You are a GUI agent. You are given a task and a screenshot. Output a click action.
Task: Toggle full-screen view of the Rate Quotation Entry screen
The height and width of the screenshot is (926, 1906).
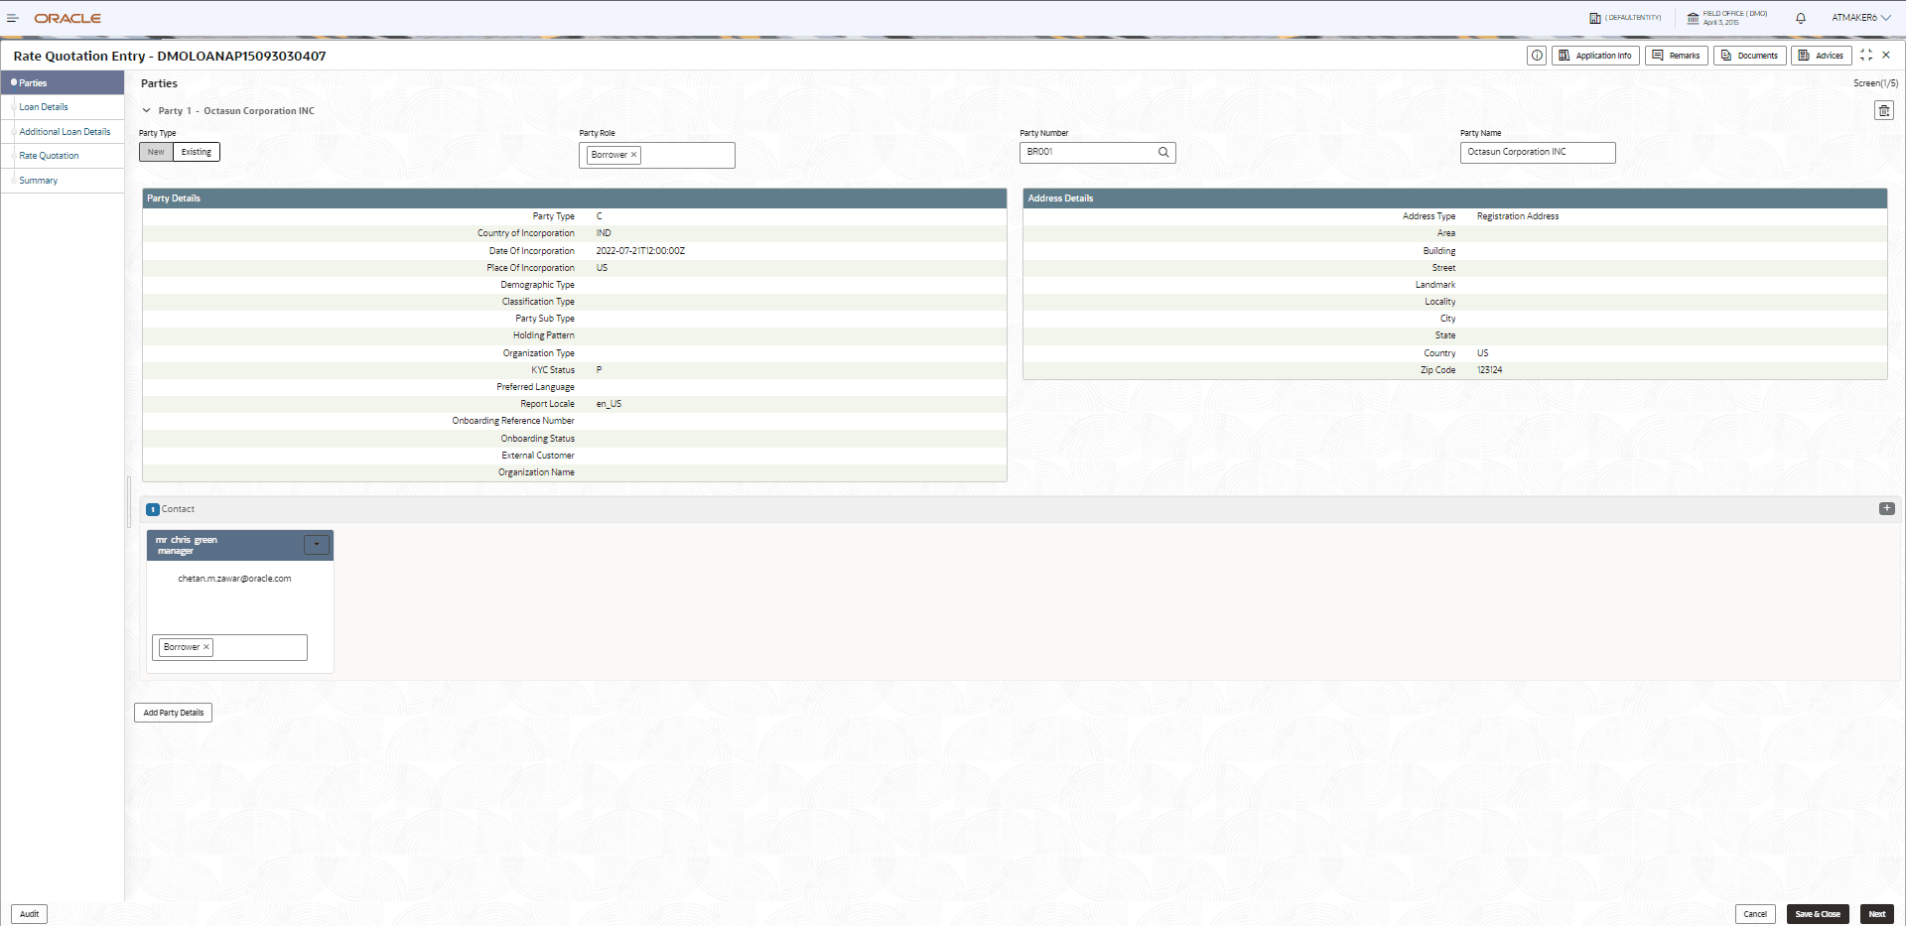[x=1866, y=56]
